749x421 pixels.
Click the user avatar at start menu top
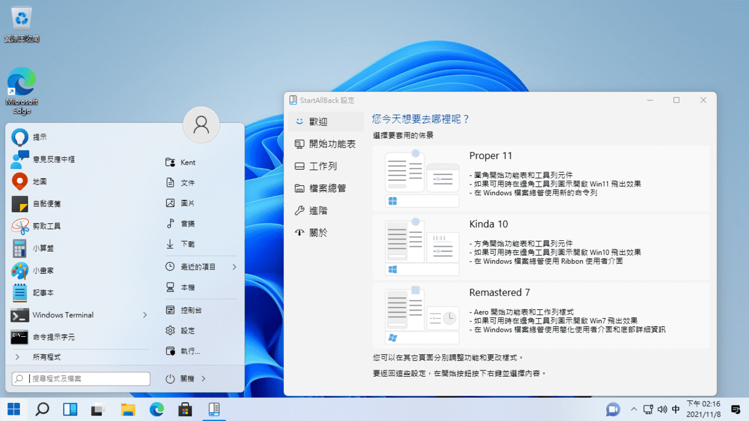point(201,125)
